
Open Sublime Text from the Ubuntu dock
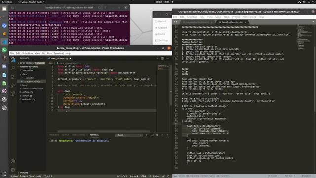click(4, 34)
